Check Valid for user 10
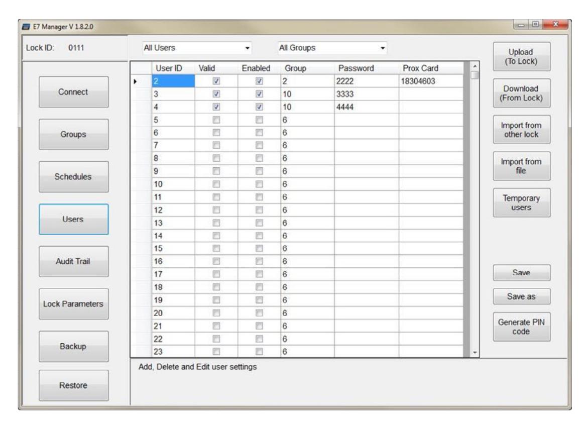The width and height of the screenshot is (588, 424). click(216, 184)
